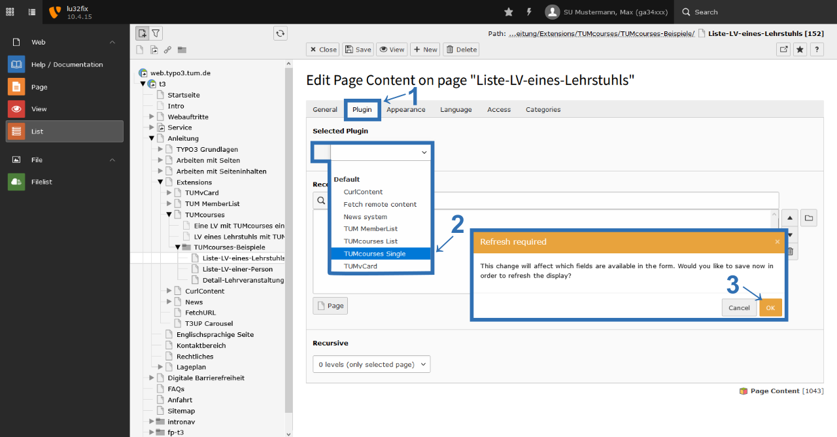This screenshot has width=837, height=437.
Task: Switch to the Plugin tab
Action: pos(362,110)
